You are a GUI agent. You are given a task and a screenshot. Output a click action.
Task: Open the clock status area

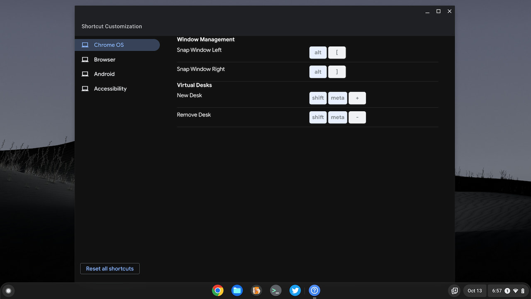(x=498, y=290)
